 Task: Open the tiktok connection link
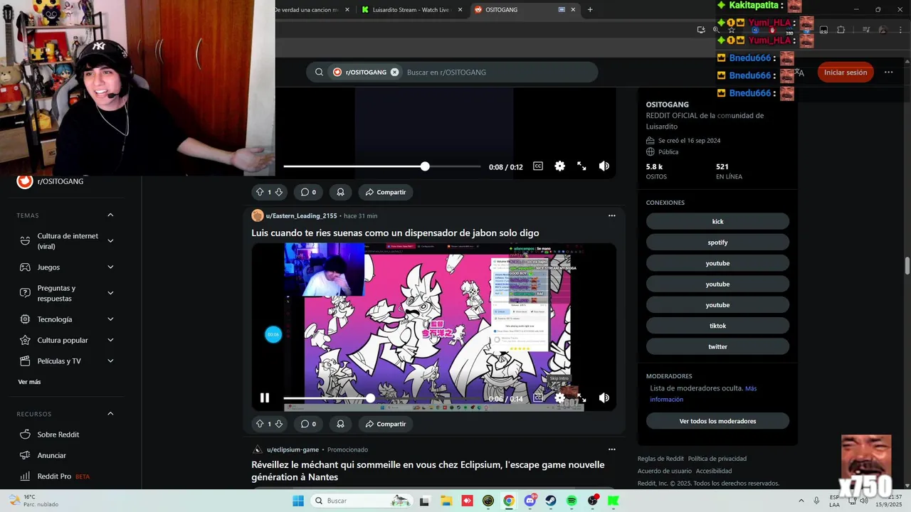tap(717, 326)
